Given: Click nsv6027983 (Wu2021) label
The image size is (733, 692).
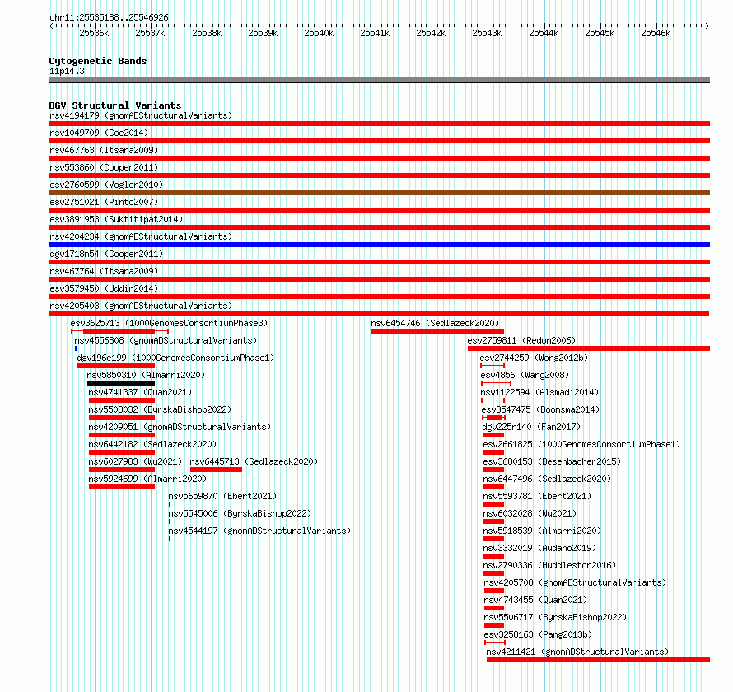Looking at the screenshot, I should coord(135,461).
